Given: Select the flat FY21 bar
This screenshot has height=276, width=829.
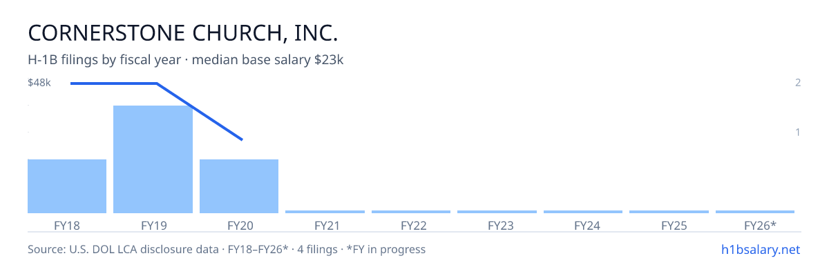Looking at the screenshot, I should pos(325,212).
